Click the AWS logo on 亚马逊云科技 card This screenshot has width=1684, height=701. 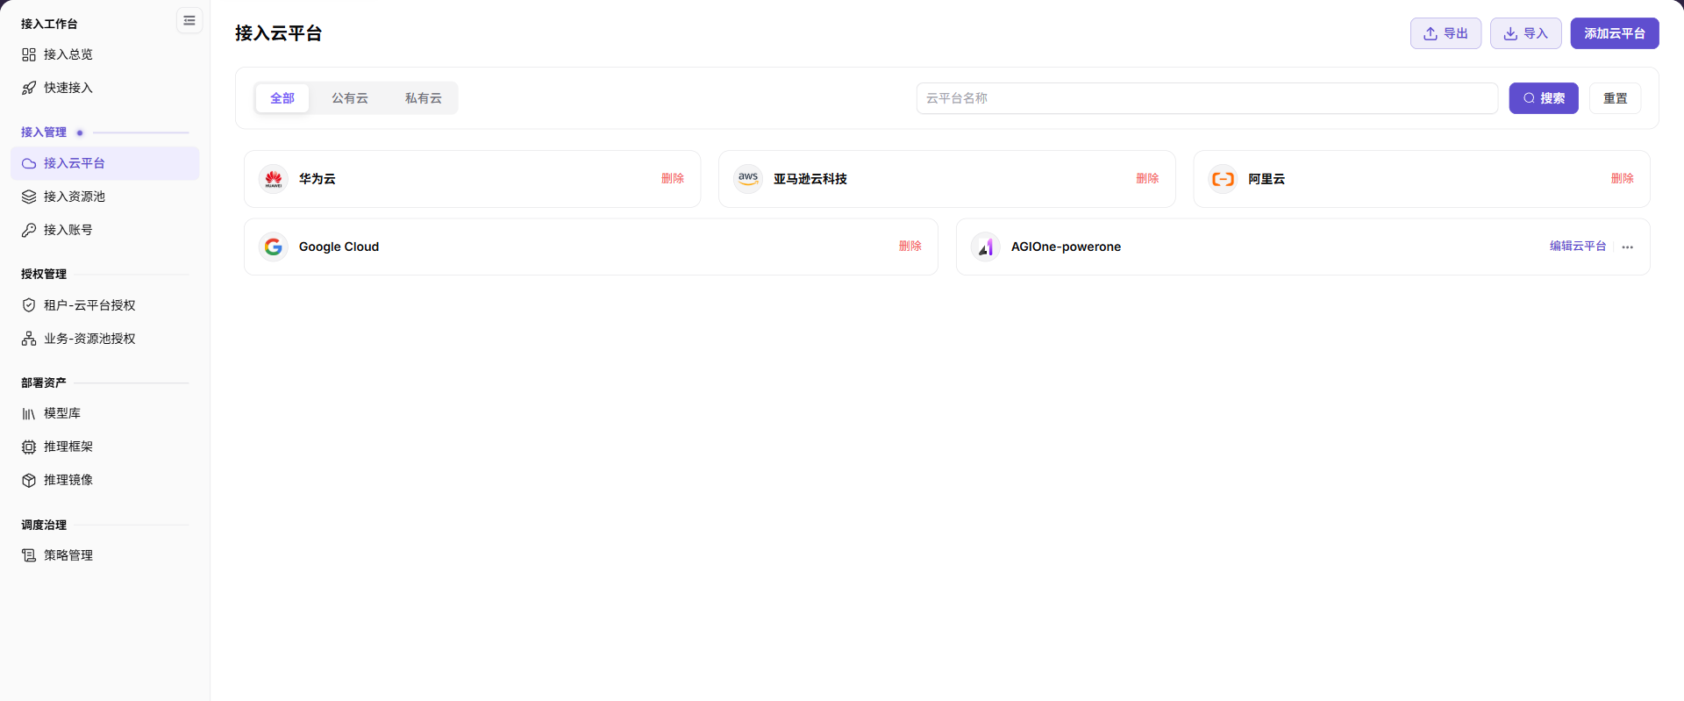click(748, 179)
